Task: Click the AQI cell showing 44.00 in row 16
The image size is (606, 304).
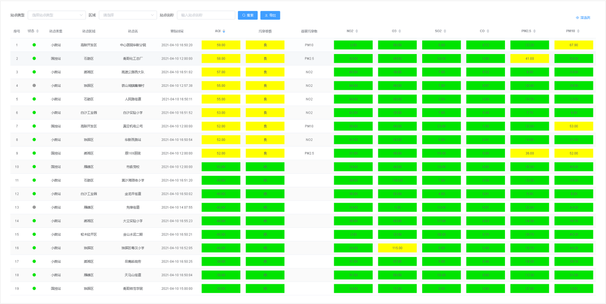Action: pyautogui.click(x=221, y=248)
